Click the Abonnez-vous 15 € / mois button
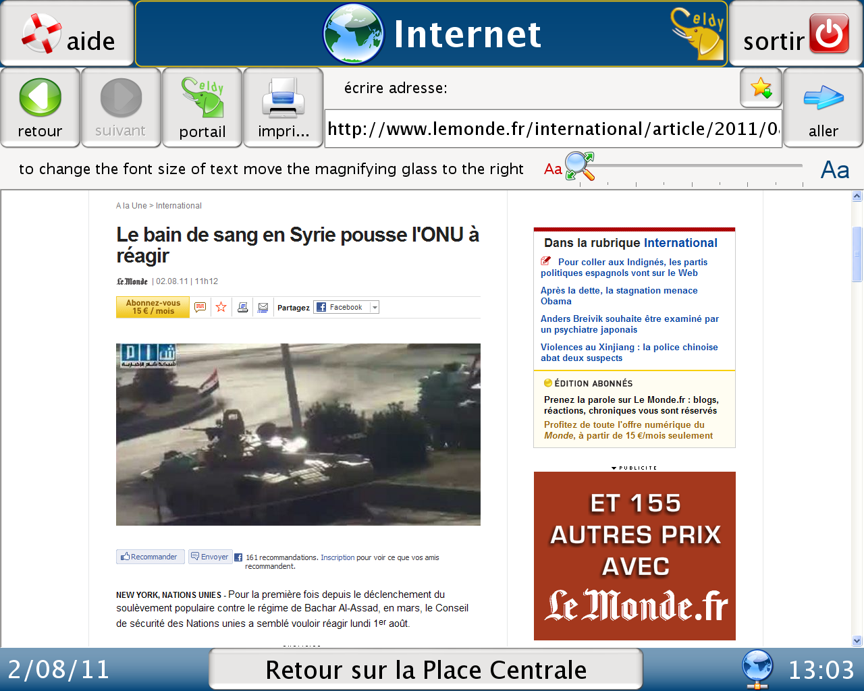864x691 pixels. point(153,307)
